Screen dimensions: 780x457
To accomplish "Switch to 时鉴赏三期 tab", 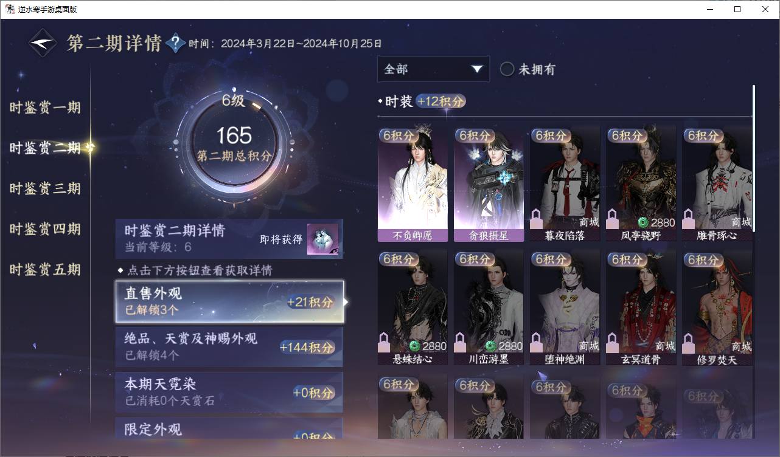I will 45,188.
